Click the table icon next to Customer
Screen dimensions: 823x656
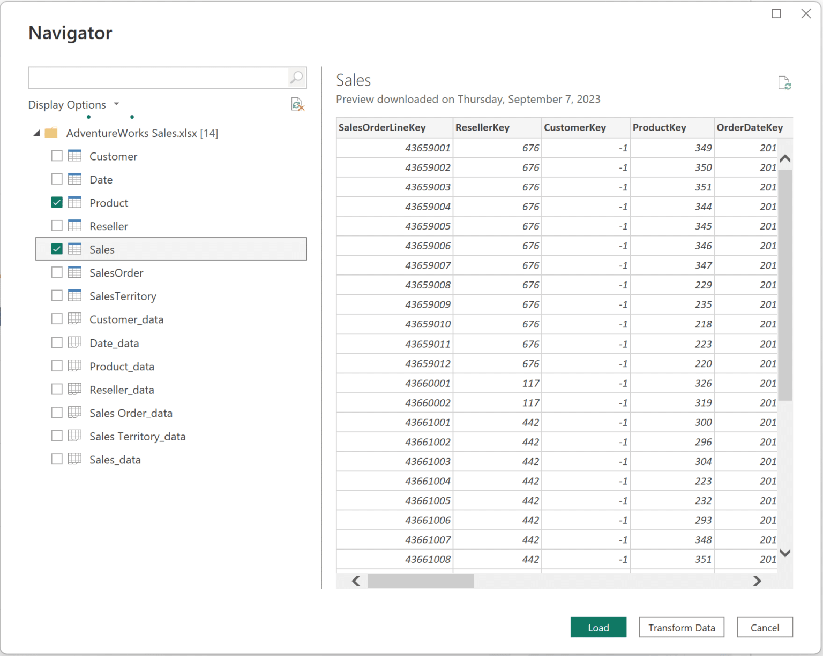pos(74,156)
